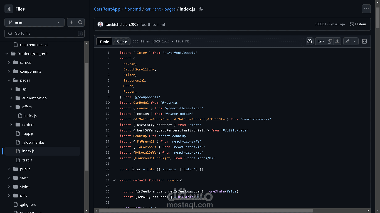Go to car_rent breadcrumb link
This screenshot has width=380, height=213.
click(x=153, y=9)
